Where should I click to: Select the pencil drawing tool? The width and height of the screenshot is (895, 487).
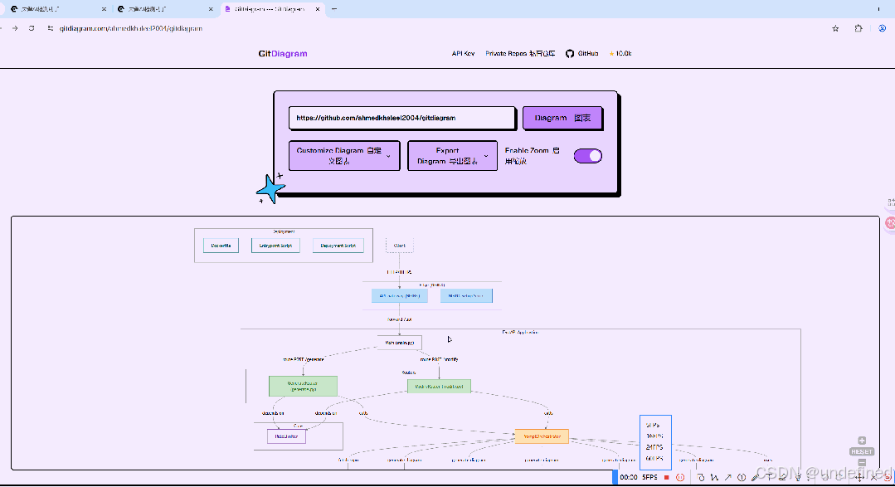coord(755,477)
